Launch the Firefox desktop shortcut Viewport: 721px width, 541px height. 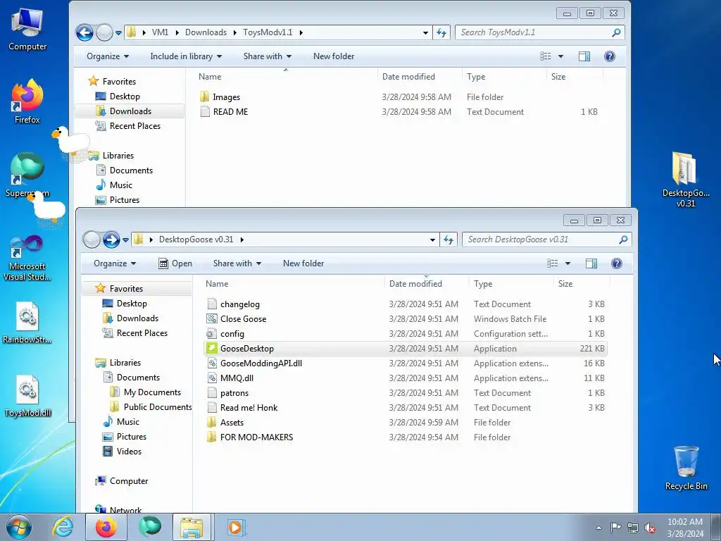[27, 101]
